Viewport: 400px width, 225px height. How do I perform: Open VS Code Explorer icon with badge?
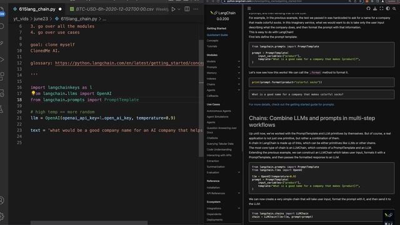(2, 11)
